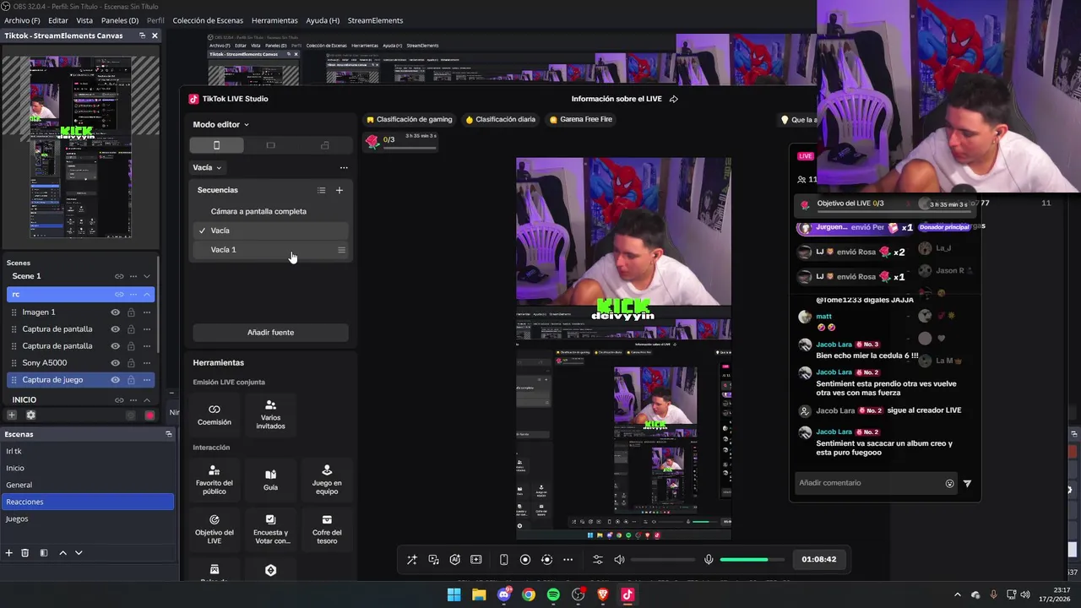
Task: Share LIVE info via arrow icon
Action: 674,99
